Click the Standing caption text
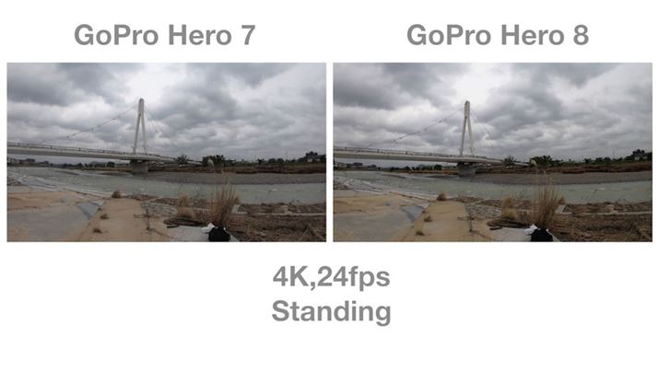This screenshot has height=371, width=659. pyautogui.click(x=331, y=312)
